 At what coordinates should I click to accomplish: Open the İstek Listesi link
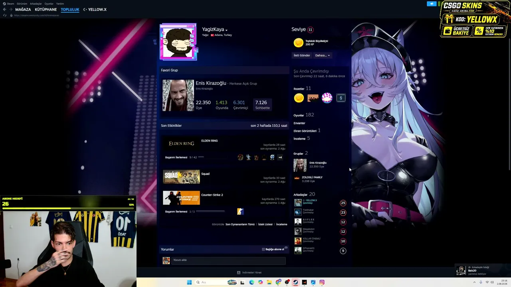[x=265, y=224]
